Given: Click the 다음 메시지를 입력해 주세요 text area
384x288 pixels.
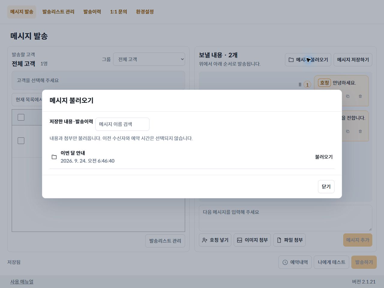Looking at the screenshot, I should pyautogui.click(x=286, y=218).
